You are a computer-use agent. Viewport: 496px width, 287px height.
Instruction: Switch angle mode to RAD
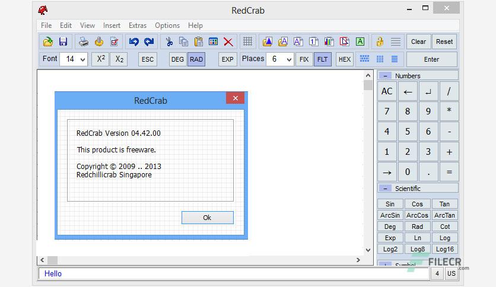196,59
